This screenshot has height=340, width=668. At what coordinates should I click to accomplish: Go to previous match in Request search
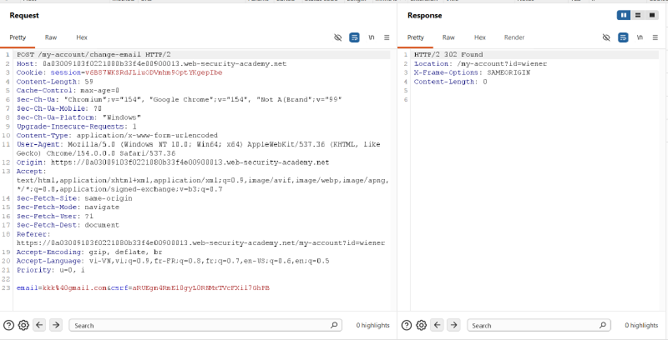39,325
